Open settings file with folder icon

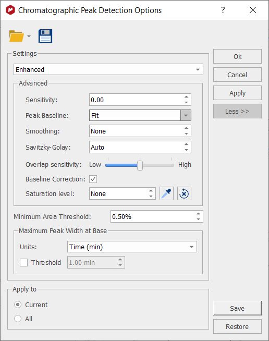click(x=16, y=36)
